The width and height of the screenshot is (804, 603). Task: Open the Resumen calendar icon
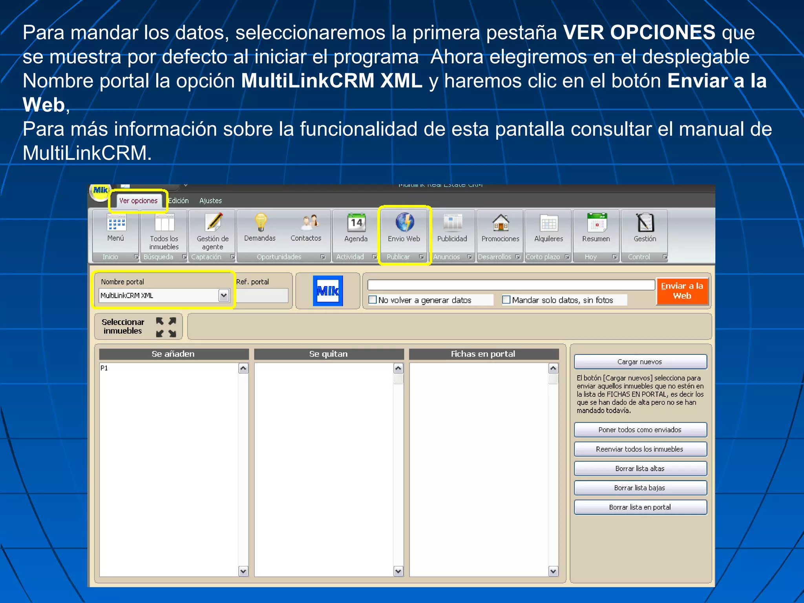pyautogui.click(x=596, y=223)
